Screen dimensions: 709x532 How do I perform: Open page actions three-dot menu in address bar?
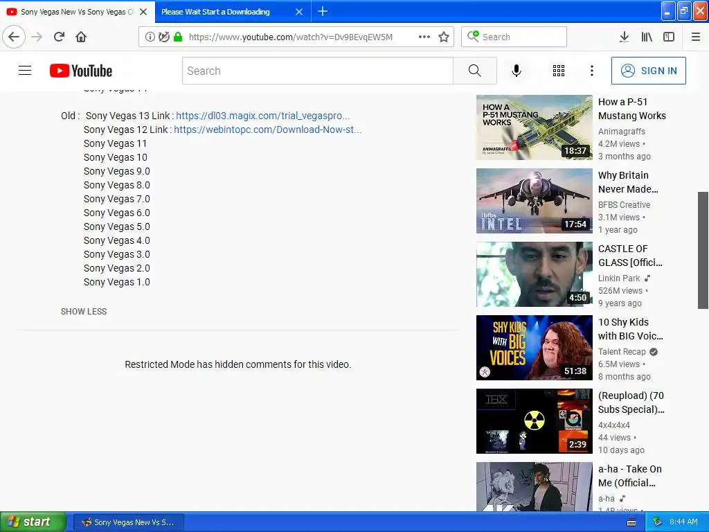click(424, 37)
